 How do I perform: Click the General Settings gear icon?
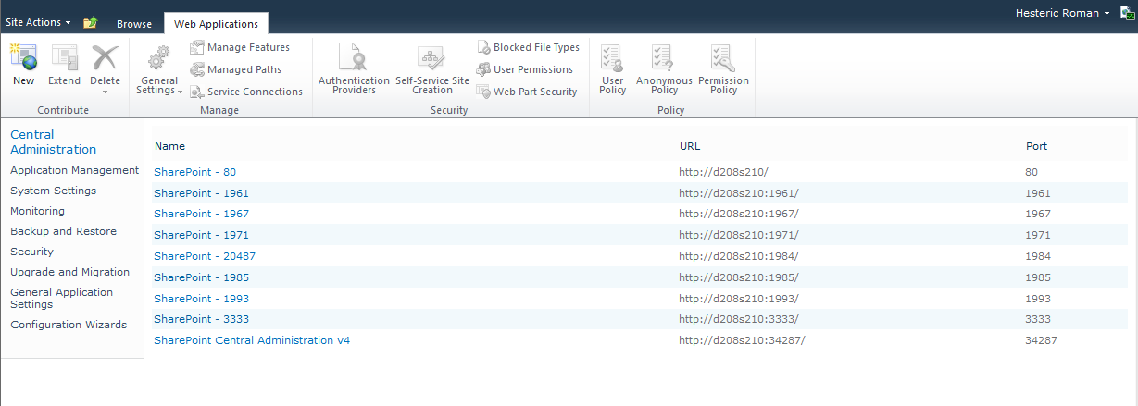click(x=159, y=58)
